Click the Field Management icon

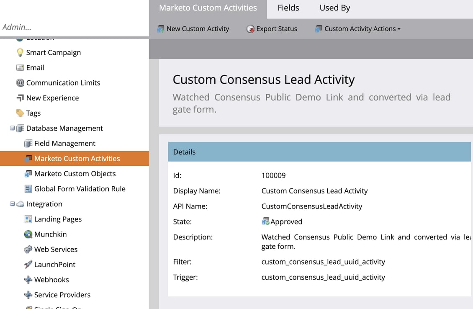click(x=28, y=143)
